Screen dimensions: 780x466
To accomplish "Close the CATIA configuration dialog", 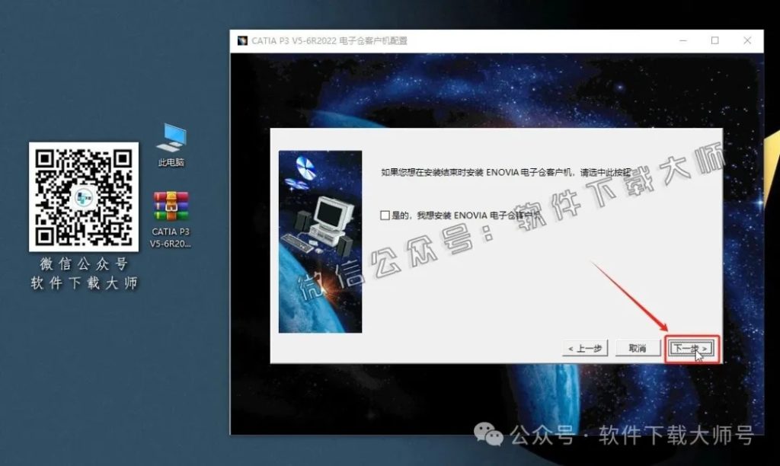I will (747, 40).
